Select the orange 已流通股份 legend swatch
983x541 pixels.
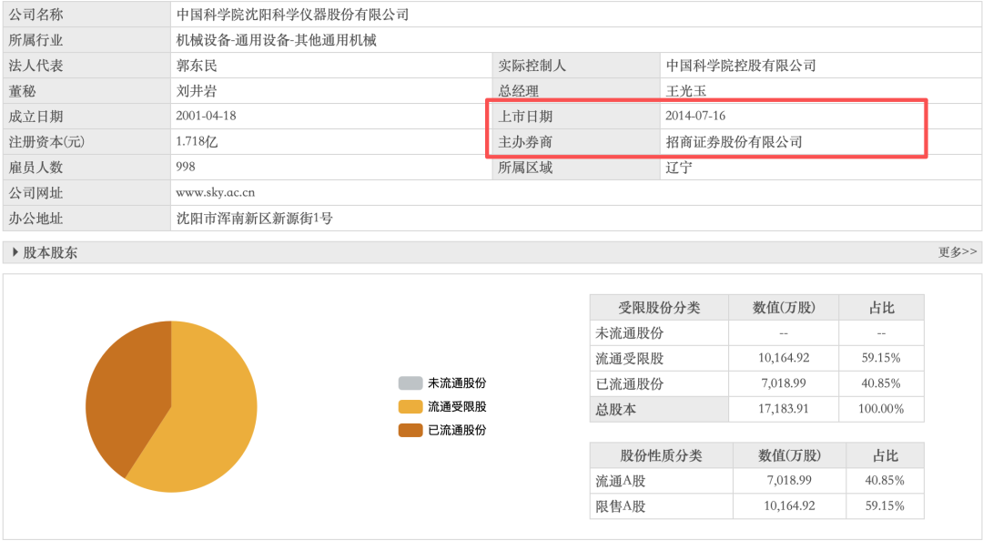pos(410,430)
